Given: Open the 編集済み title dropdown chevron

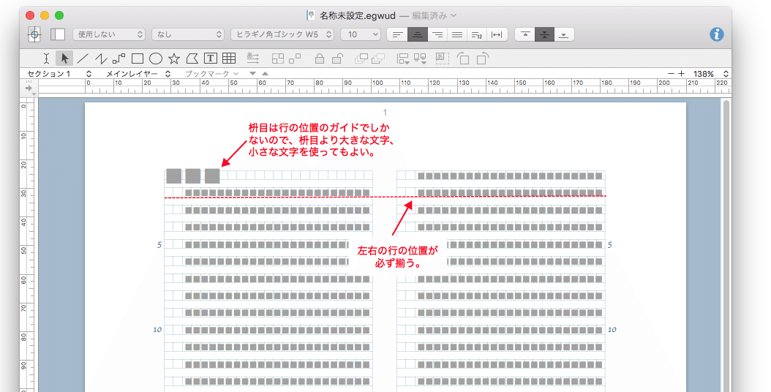Looking at the screenshot, I should click(x=454, y=16).
